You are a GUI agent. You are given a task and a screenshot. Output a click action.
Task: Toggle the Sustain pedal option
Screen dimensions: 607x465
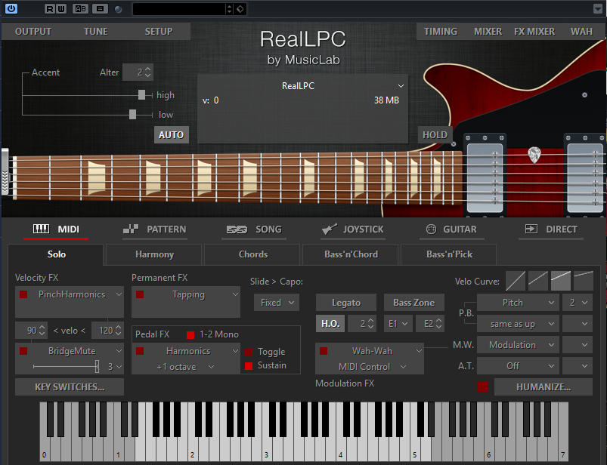click(249, 365)
